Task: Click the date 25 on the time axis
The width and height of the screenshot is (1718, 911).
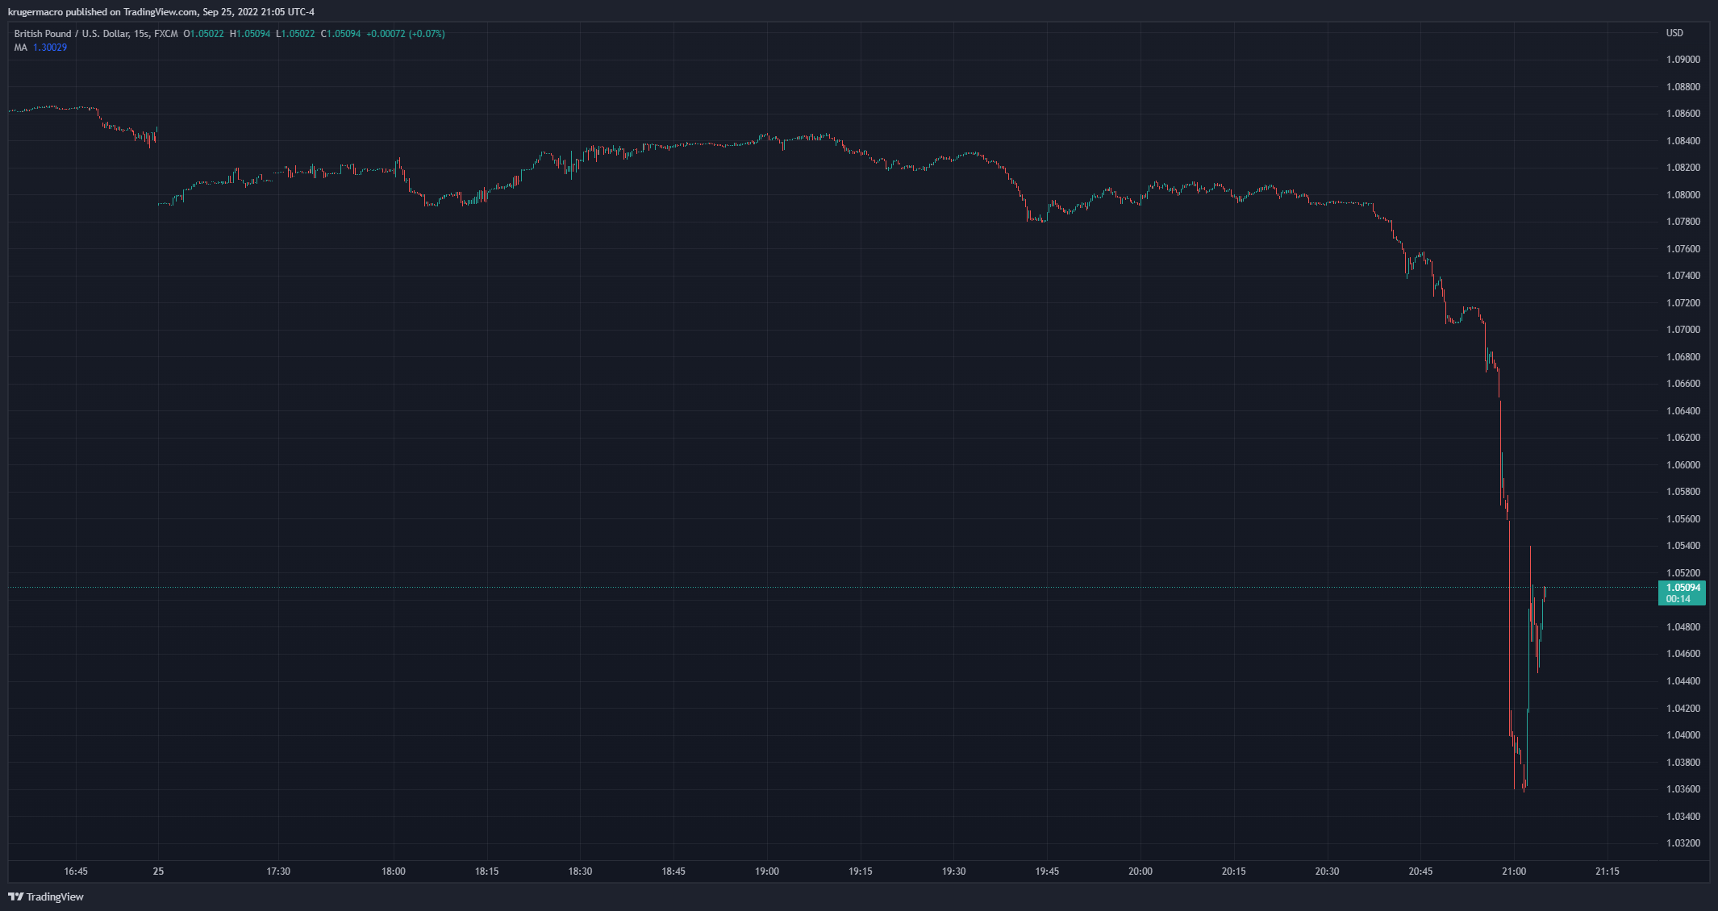Action: point(158,871)
